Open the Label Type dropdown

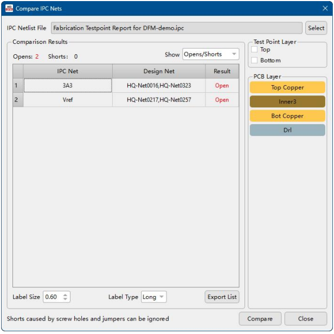[153, 297]
